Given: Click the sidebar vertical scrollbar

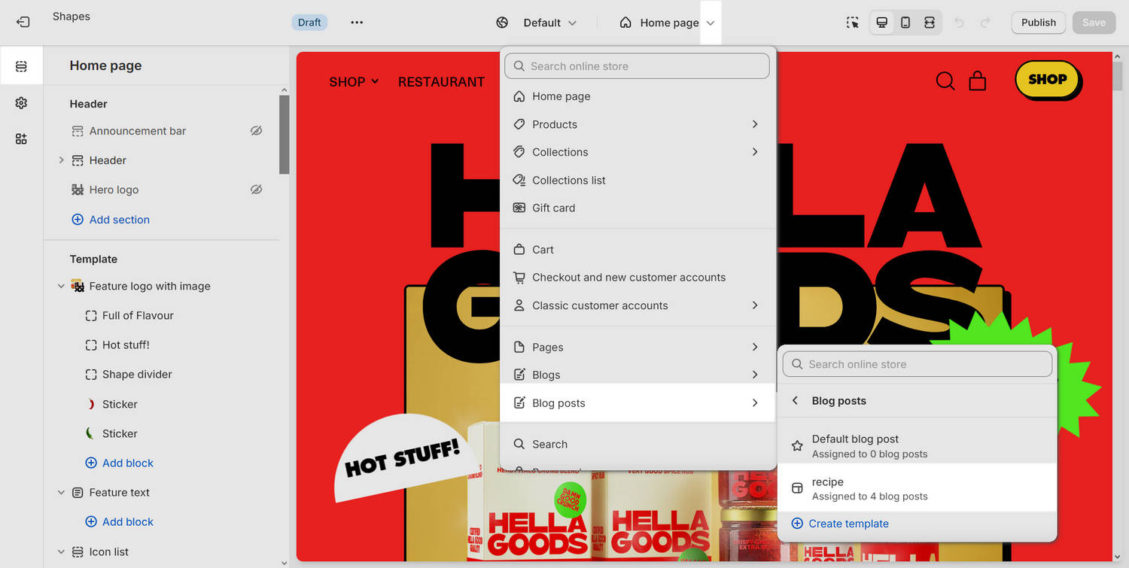Looking at the screenshot, I should click(284, 135).
